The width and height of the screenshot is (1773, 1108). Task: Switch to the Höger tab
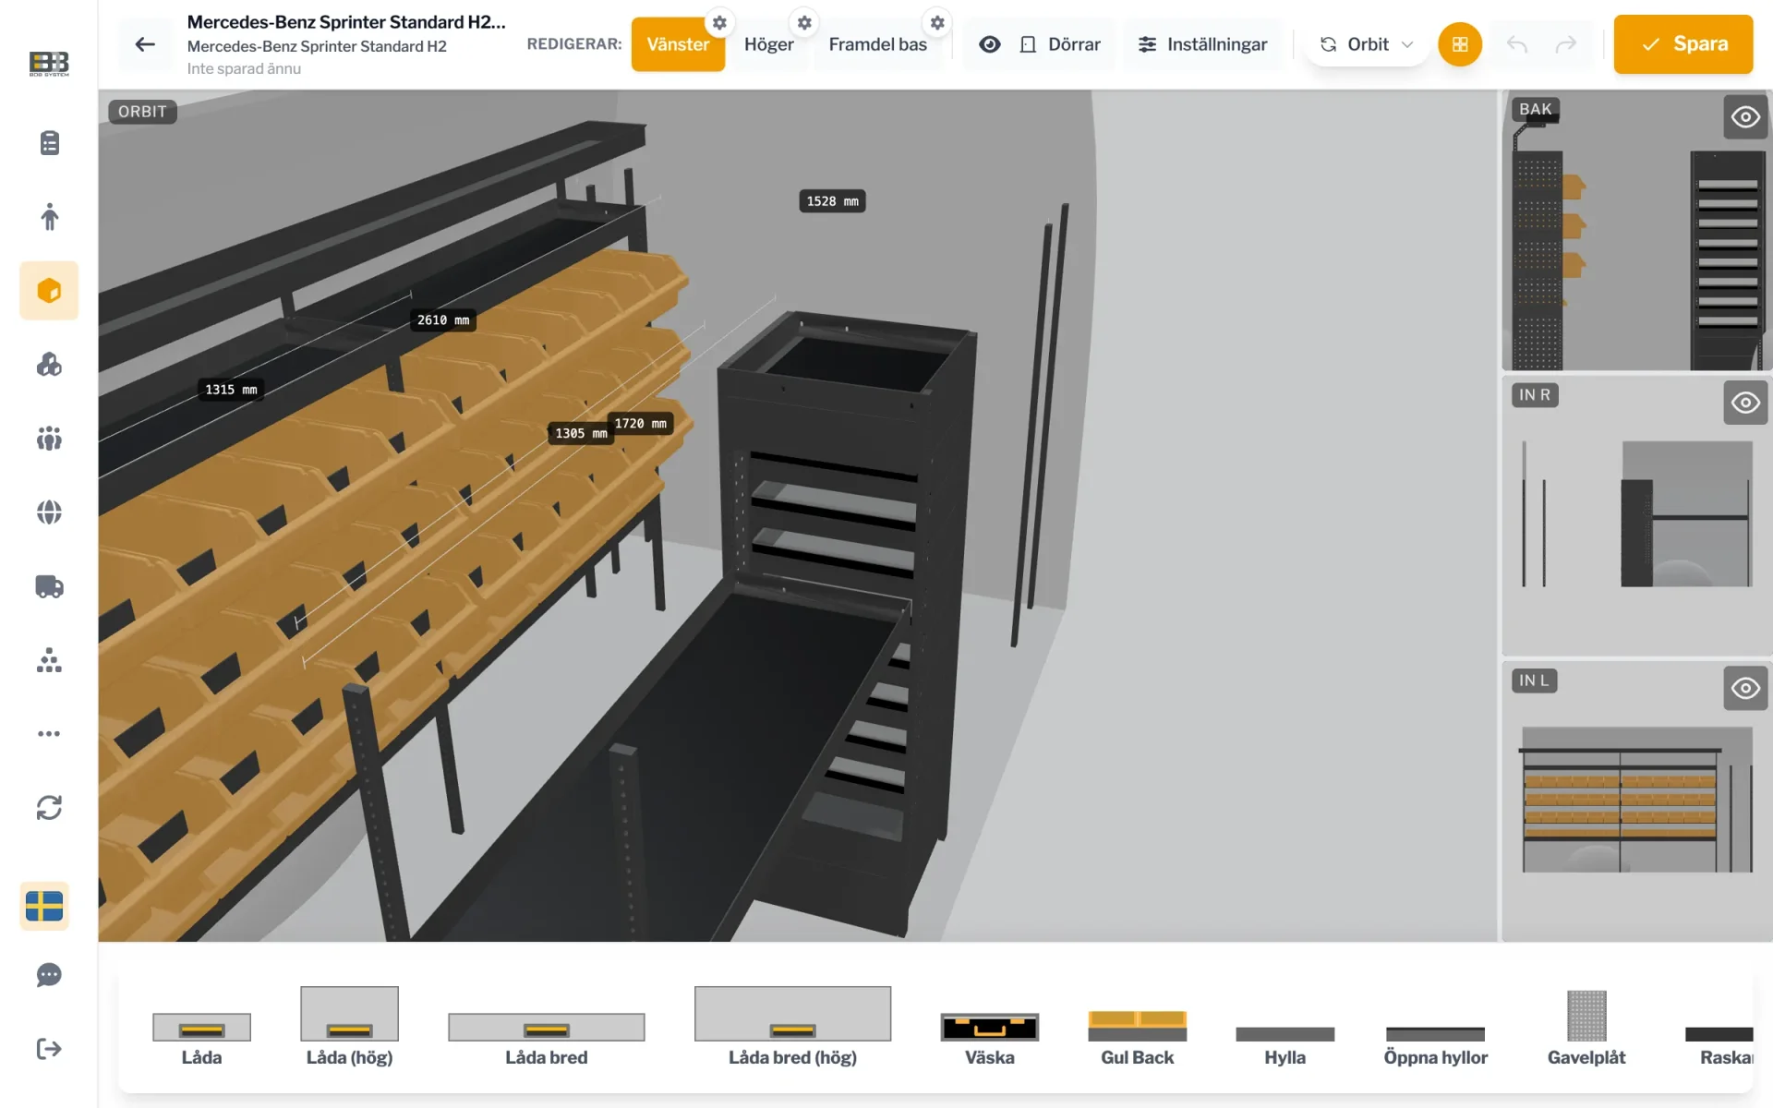(768, 44)
